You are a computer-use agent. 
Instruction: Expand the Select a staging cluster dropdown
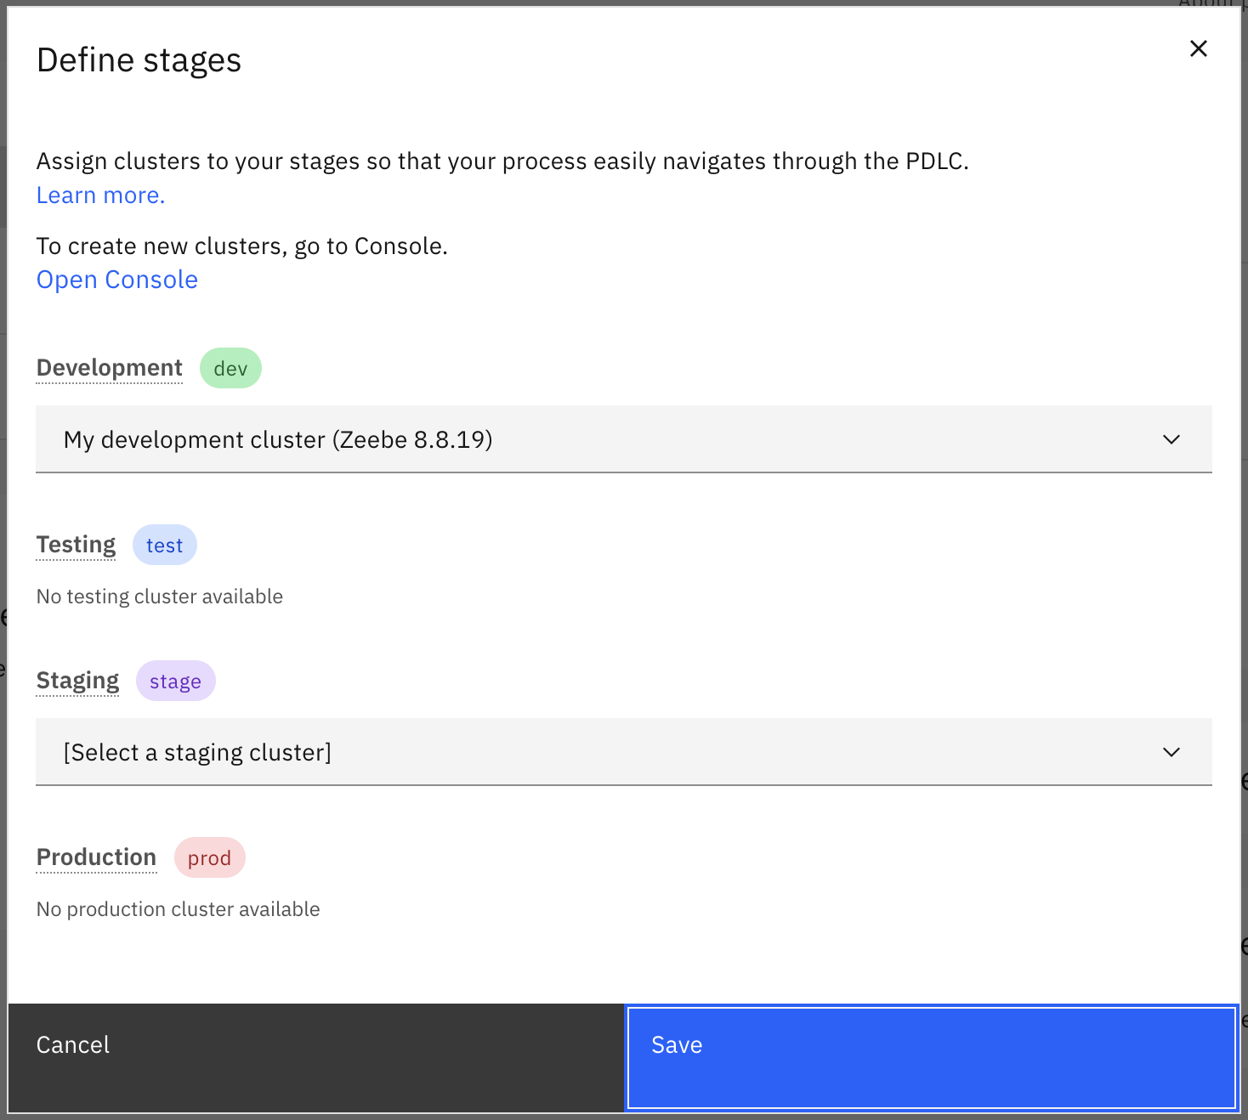click(595, 752)
